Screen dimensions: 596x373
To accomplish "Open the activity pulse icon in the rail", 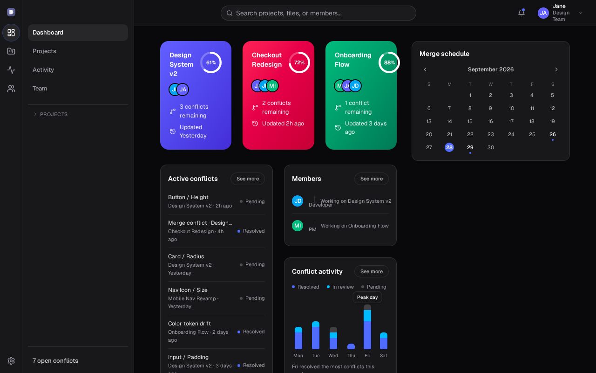I will tap(11, 70).
